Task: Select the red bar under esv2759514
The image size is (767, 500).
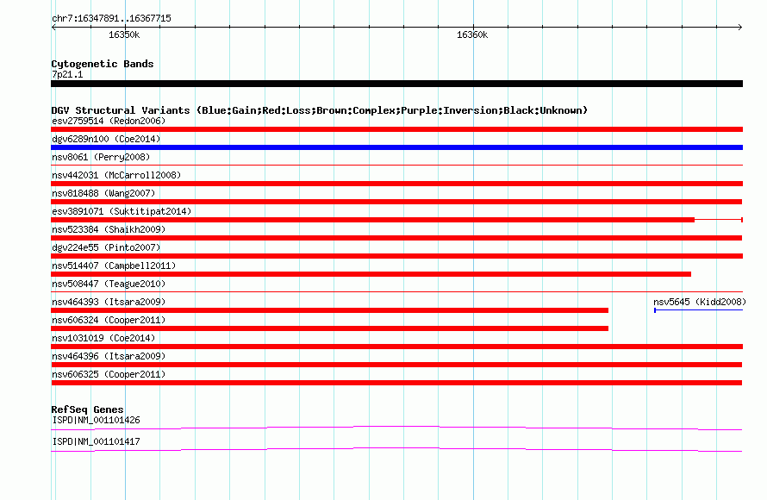Action: pos(396,129)
